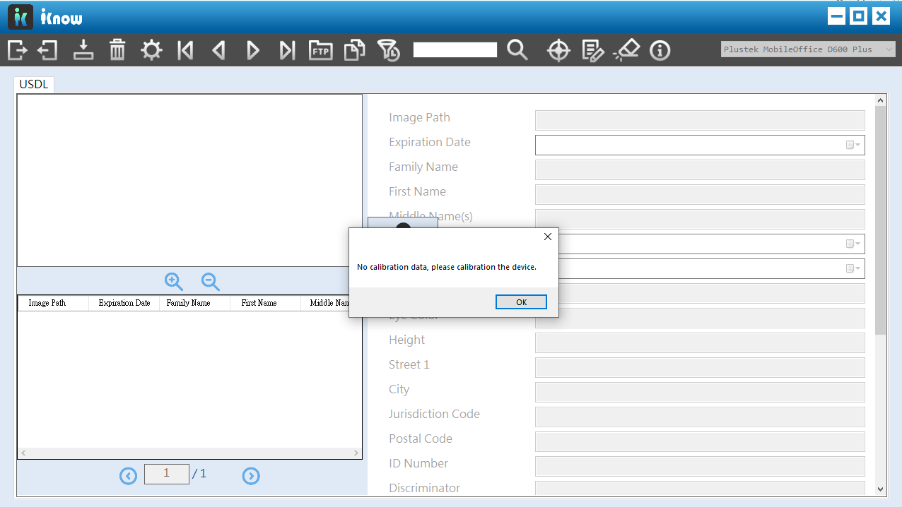The image size is (902, 507).
Task: Jump to first record toolbar icon
Action: (x=185, y=50)
